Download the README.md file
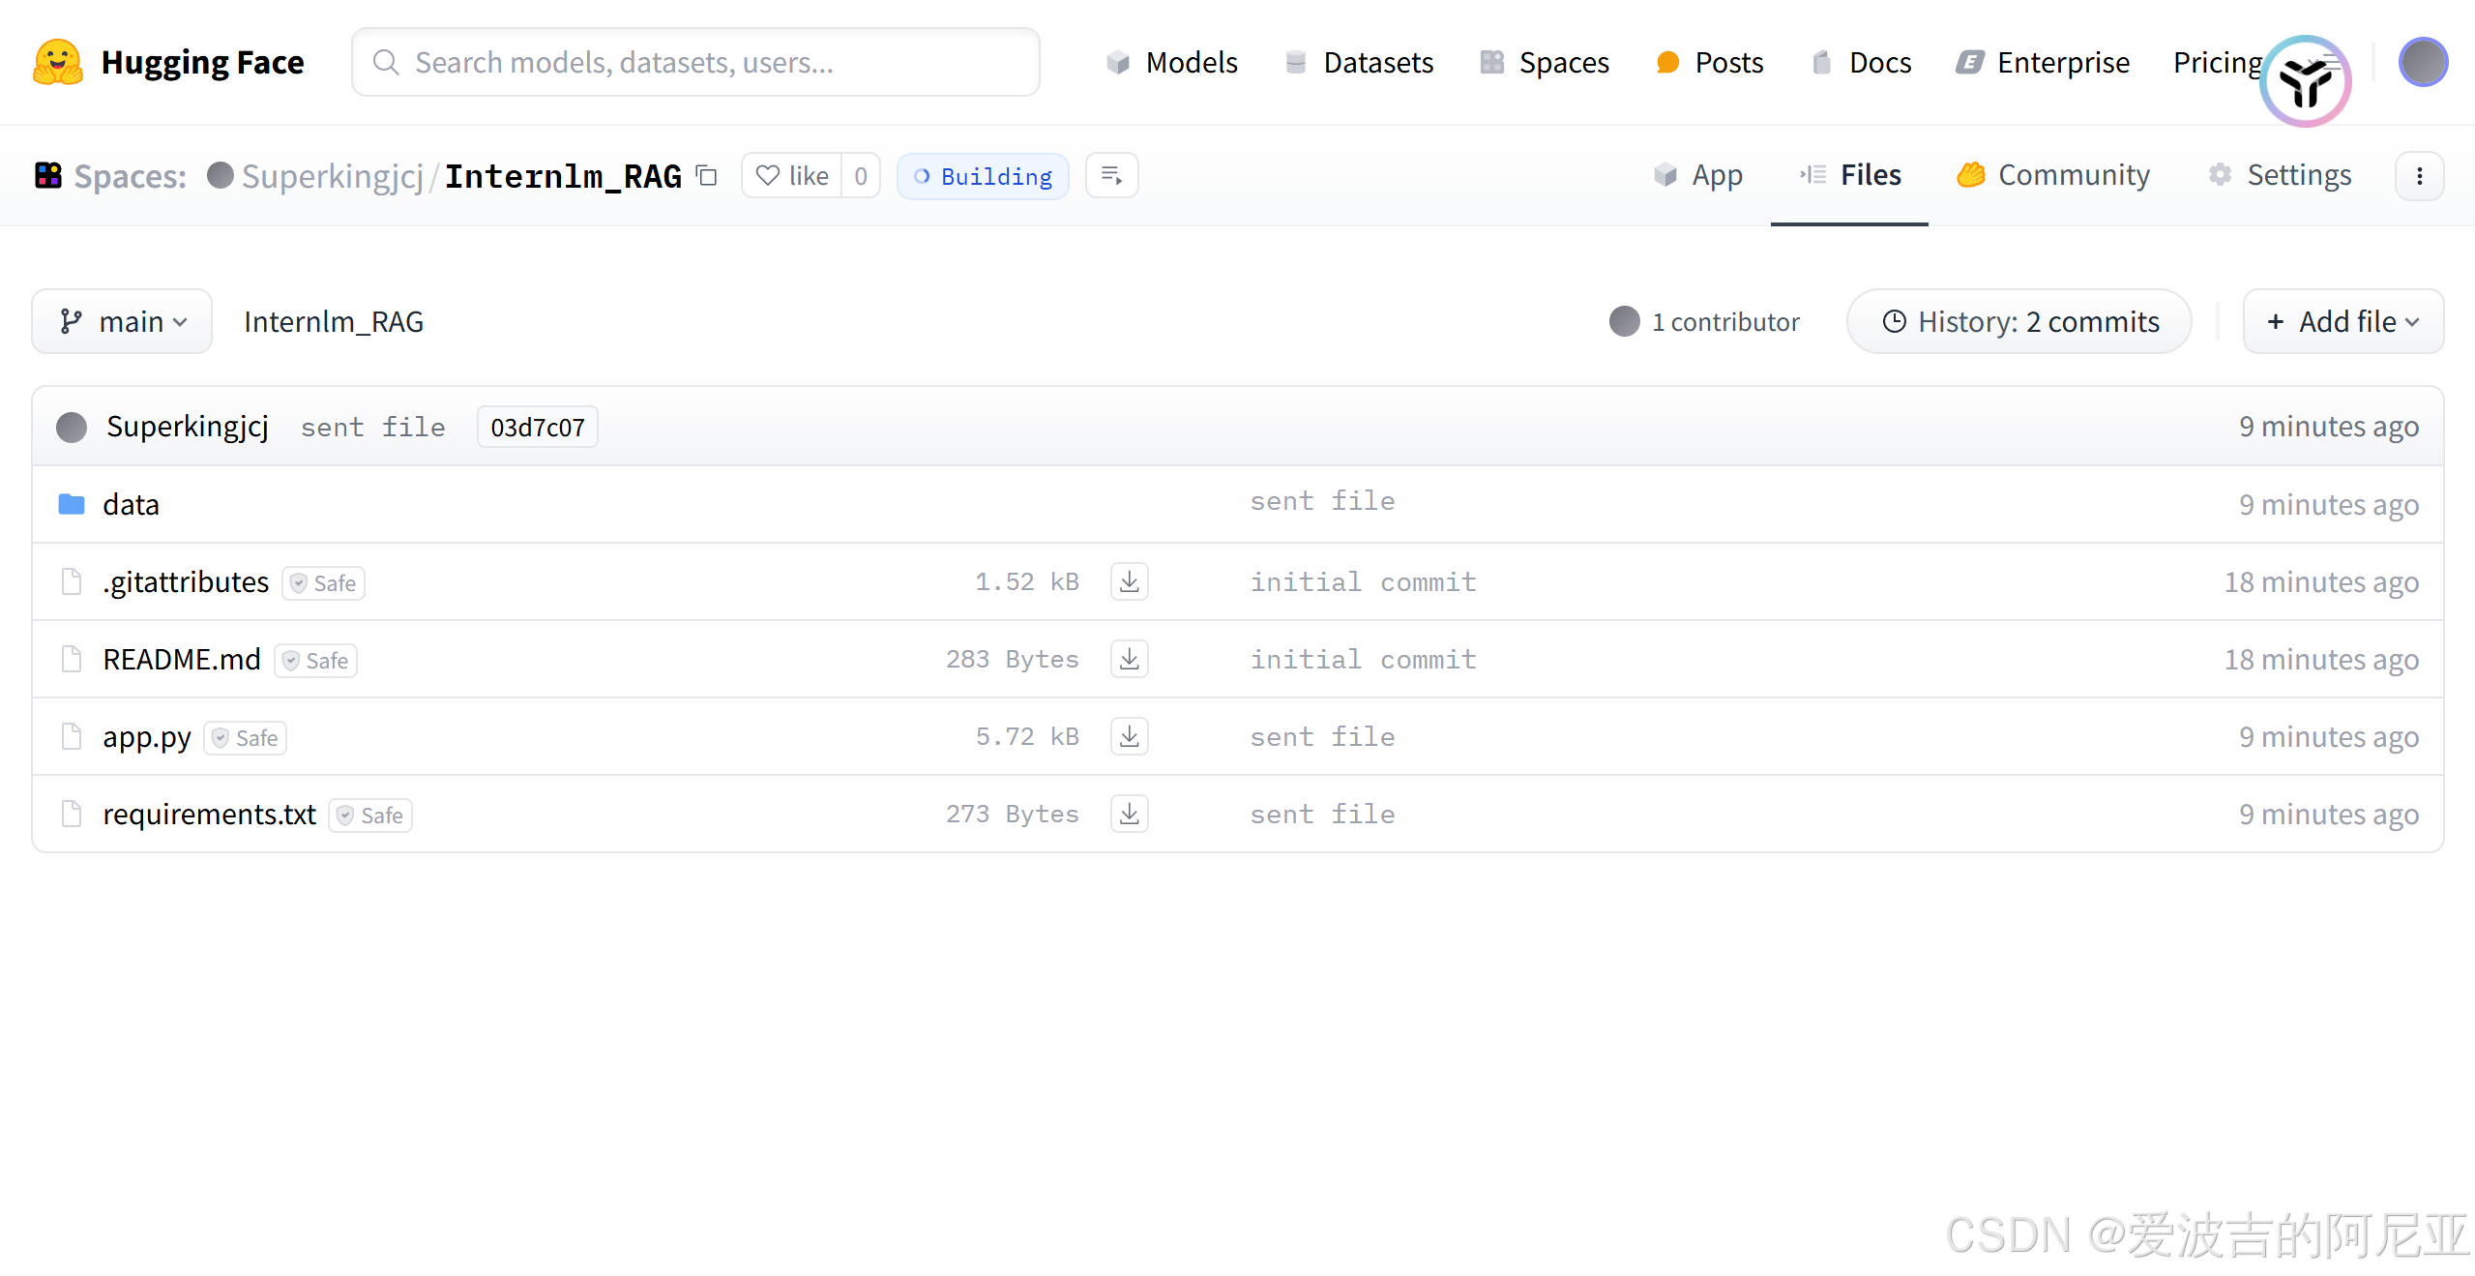The image size is (2475, 1276). point(1129,659)
